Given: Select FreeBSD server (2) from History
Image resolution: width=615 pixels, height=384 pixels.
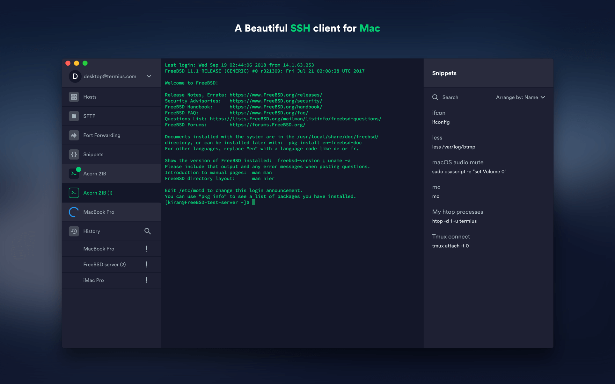Looking at the screenshot, I should click(104, 264).
